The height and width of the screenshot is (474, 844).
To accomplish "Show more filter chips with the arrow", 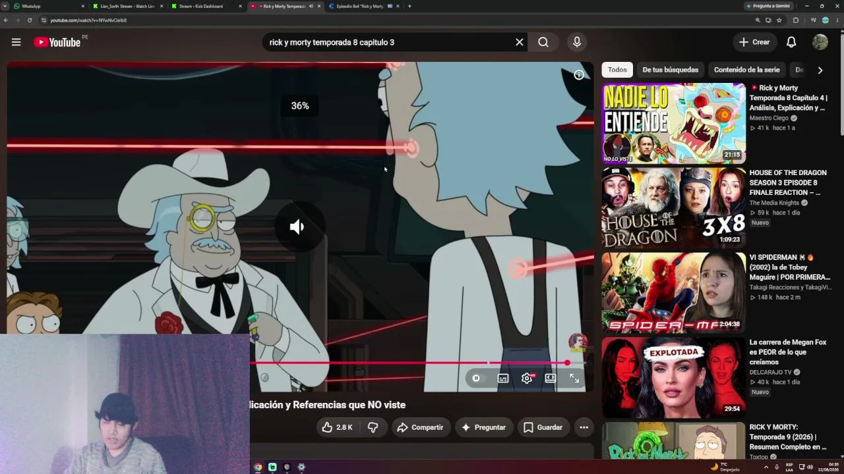I will pos(820,70).
